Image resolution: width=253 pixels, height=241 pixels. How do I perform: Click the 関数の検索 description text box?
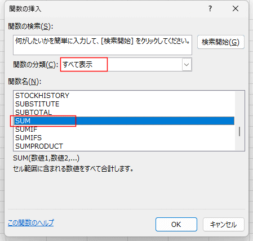[103, 45]
